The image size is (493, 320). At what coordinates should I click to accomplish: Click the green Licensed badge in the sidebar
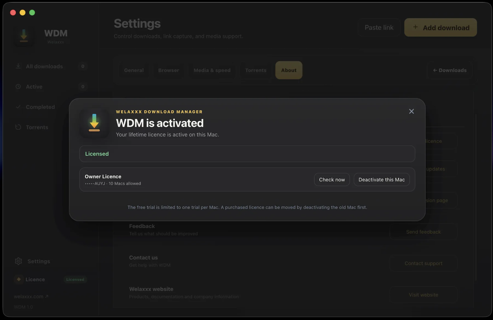[x=75, y=279]
